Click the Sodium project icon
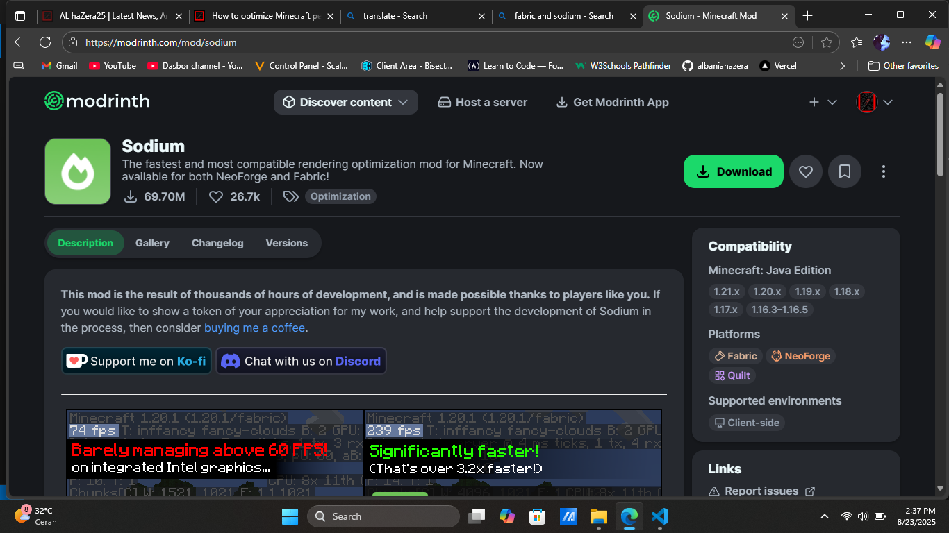949x533 pixels. tap(78, 171)
